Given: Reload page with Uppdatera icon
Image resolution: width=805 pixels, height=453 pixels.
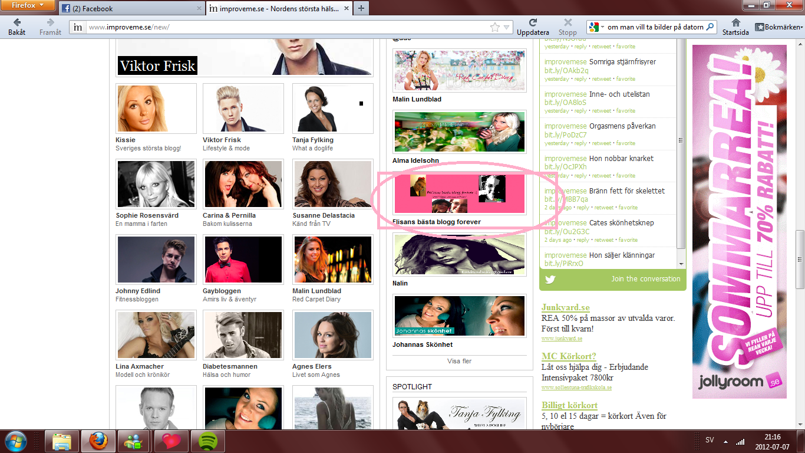Looking at the screenshot, I should tap(533, 23).
